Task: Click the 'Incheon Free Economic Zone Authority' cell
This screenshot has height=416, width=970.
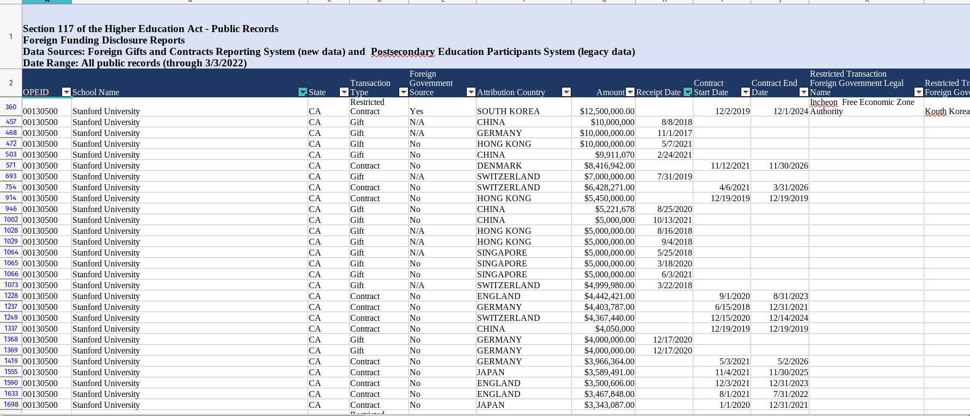Action: coord(867,107)
